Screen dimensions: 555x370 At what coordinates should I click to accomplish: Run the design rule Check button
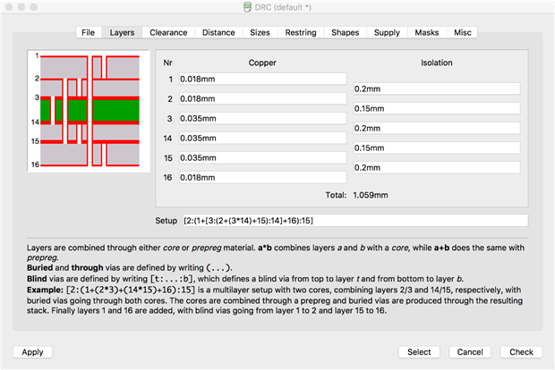pos(521,352)
